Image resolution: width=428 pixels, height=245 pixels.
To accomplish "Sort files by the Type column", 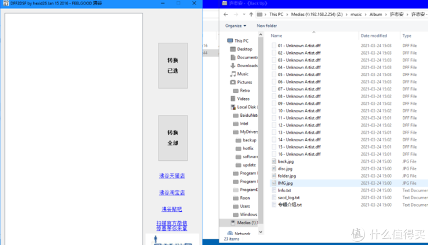I will click(x=407, y=36).
